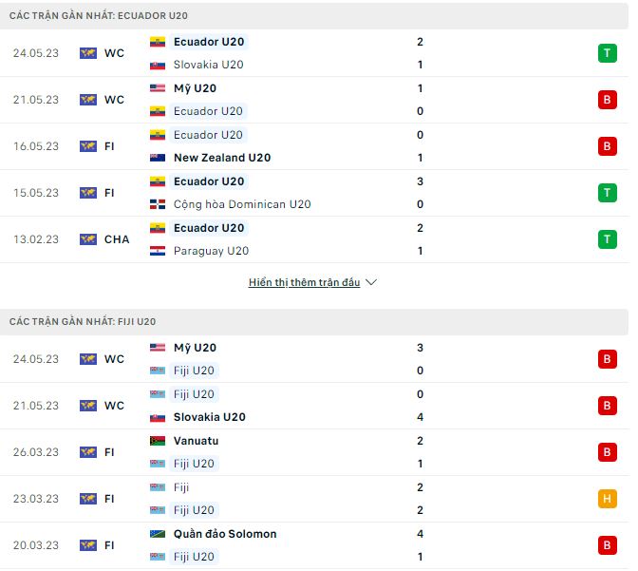Open the Quần đảo Solomon team link

click(225, 534)
